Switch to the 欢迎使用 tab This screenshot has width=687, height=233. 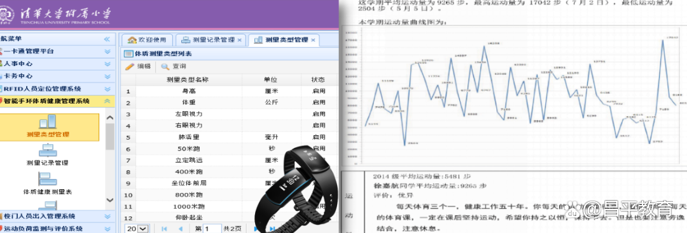click(x=147, y=40)
